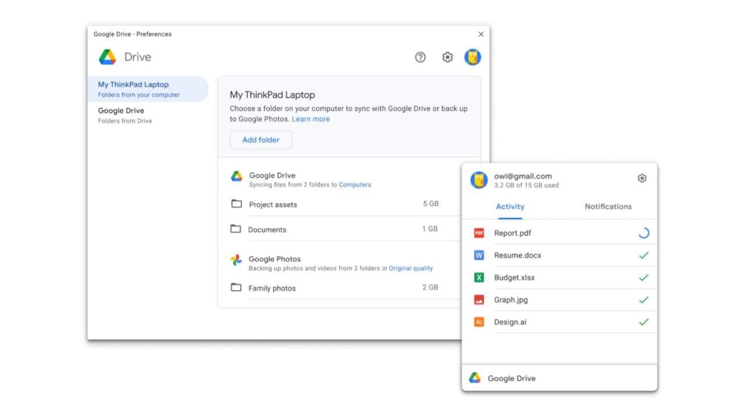744x418 pixels.
Task: Click the Google Drive logo in the header
Action: point(107,57)
